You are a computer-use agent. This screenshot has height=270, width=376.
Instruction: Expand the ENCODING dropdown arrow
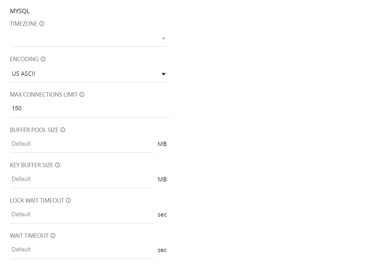coord(164,74)
